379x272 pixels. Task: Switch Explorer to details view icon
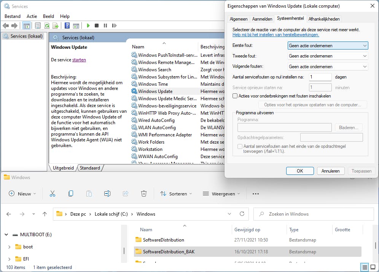[x=365, y=267]
